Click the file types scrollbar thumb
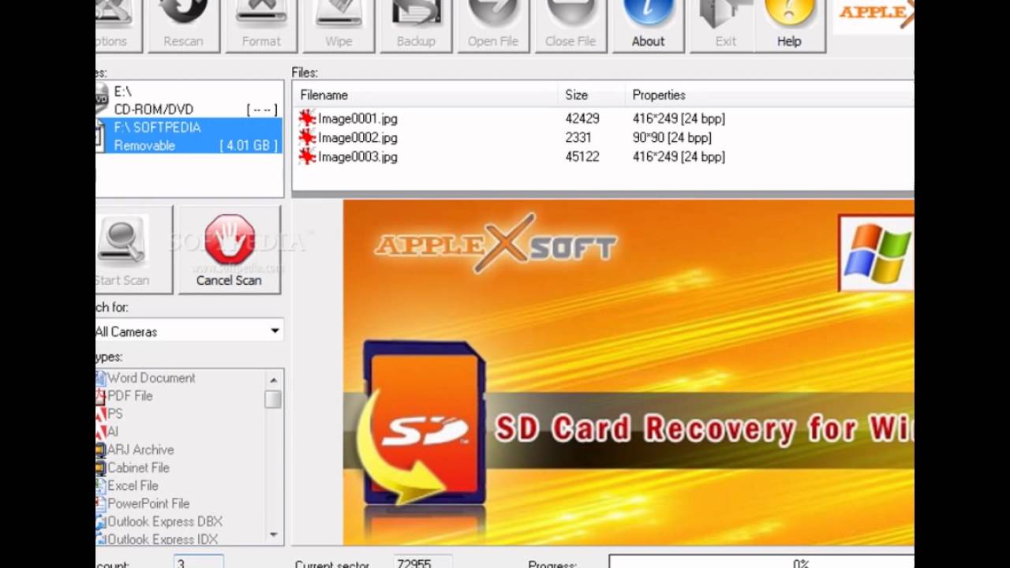The width and height of the screenshot is (1010, 568). click(x=273, y=399)
